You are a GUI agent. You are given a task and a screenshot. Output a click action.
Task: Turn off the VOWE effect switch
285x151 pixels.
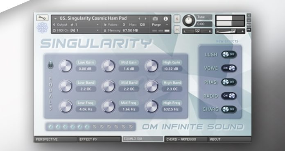click(228, 68)
